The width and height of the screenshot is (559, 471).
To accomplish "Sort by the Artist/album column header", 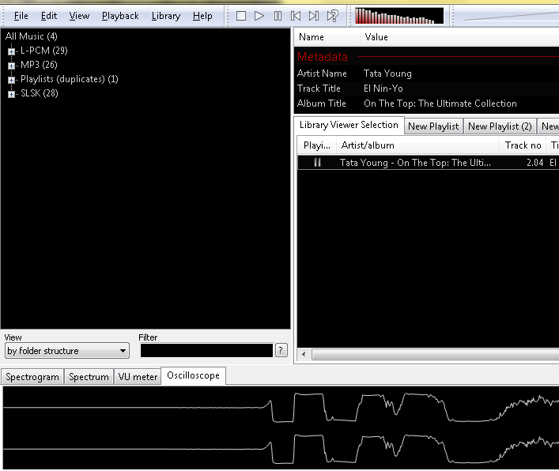I will tap(417, 145).
